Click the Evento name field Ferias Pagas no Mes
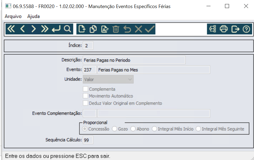 [x=154, y=70]
